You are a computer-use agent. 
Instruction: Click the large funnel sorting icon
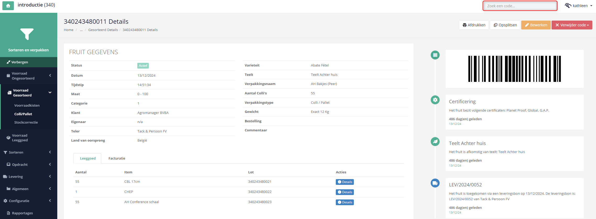coord(27,34)
